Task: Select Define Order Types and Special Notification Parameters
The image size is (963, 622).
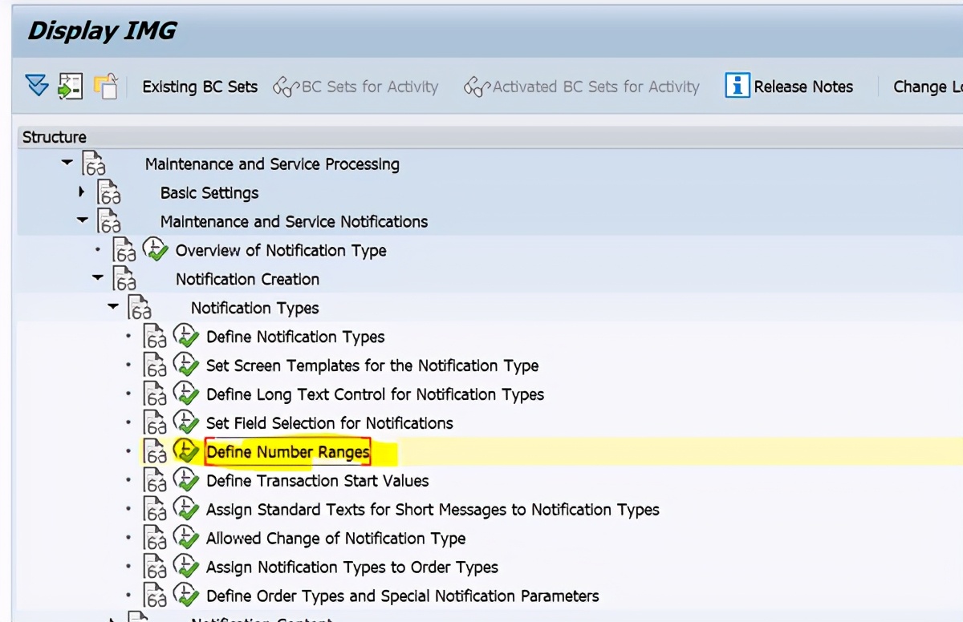Action: point(402,597)
